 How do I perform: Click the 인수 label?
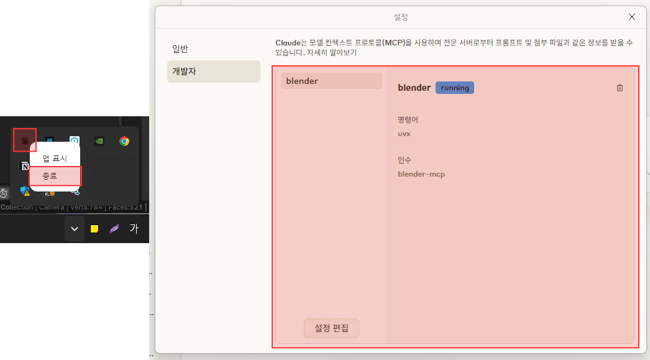(405, 160)
